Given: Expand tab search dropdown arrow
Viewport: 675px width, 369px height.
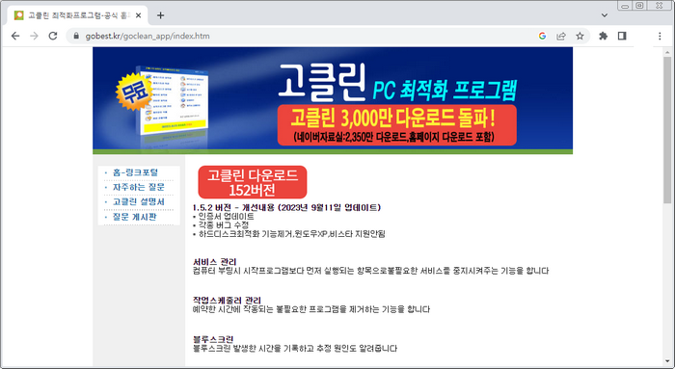Looking at the screenshot, I should point(605,15).
